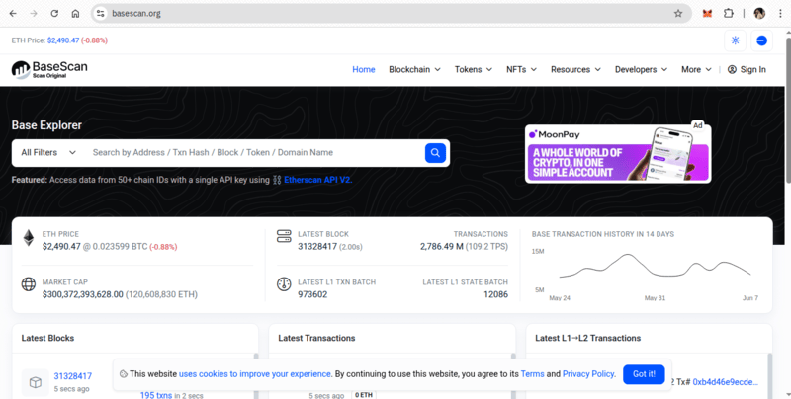Expand the Developers menu

tap(641, 69)
